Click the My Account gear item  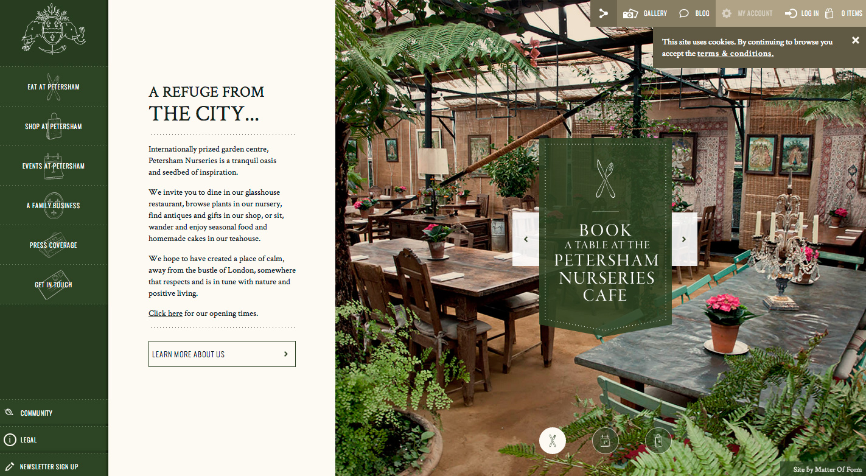[747, 13]
